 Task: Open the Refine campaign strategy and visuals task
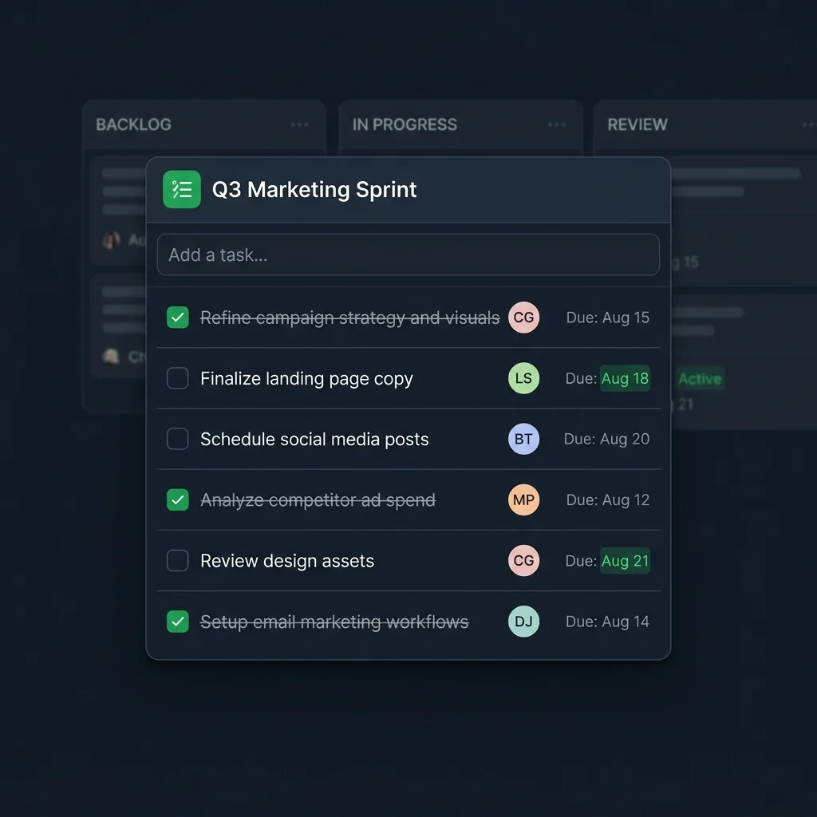pyautogui.click(x=350, y=318)
